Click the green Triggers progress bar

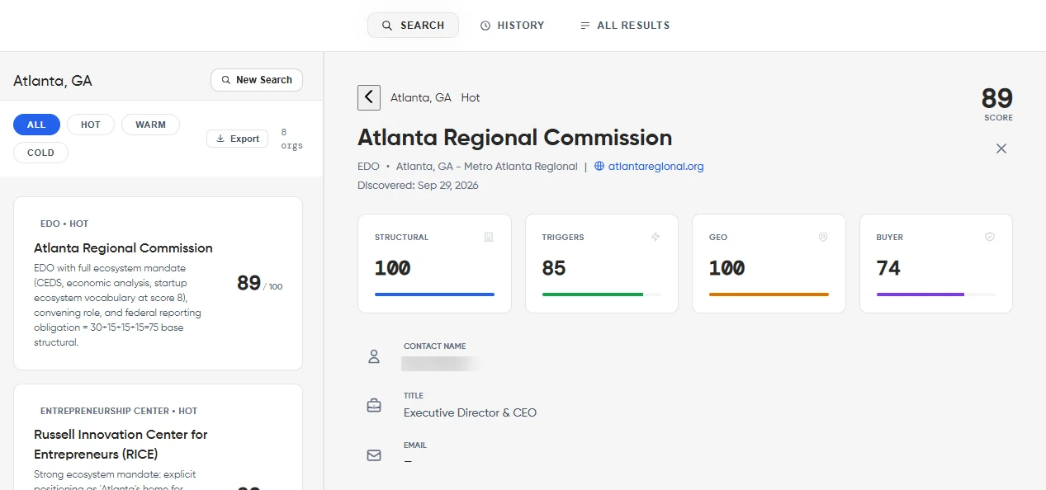(593, 294)
